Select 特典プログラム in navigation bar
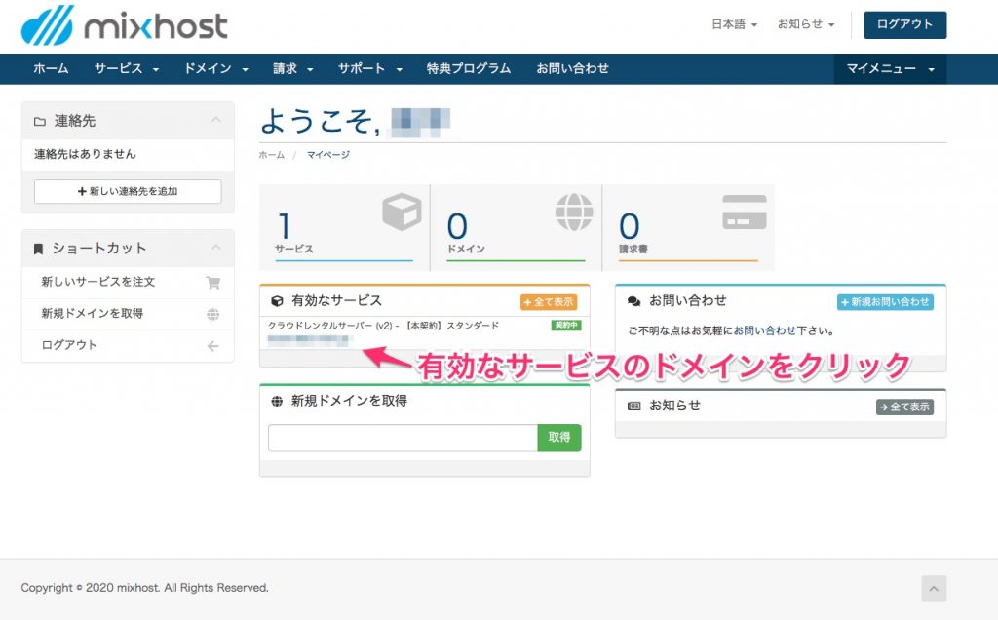This screenshot has height=620, width=998. tap(468, 69)
